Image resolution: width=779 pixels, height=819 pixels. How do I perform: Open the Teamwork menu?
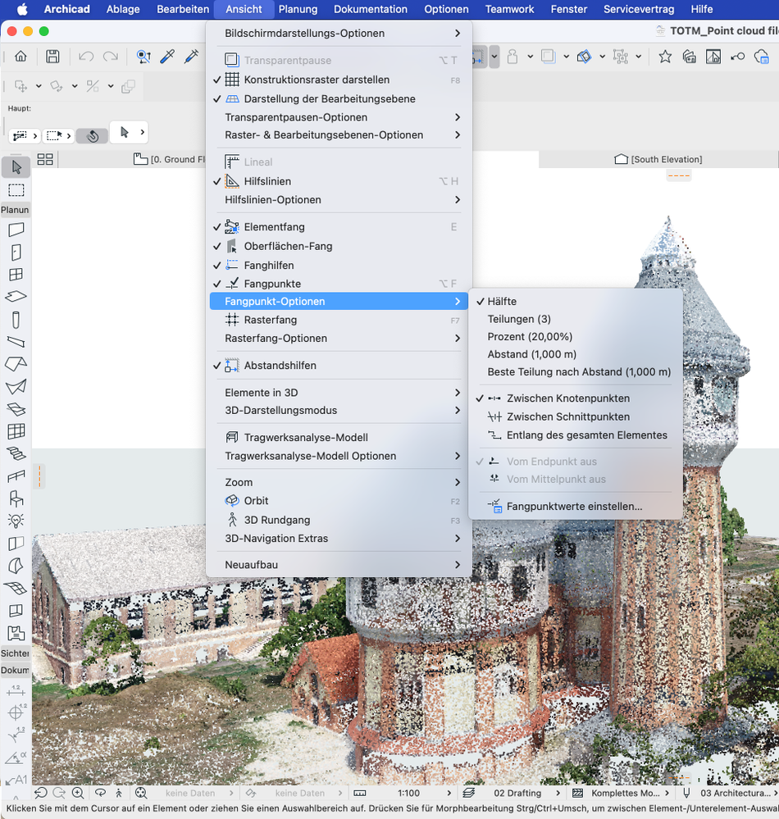509,9
